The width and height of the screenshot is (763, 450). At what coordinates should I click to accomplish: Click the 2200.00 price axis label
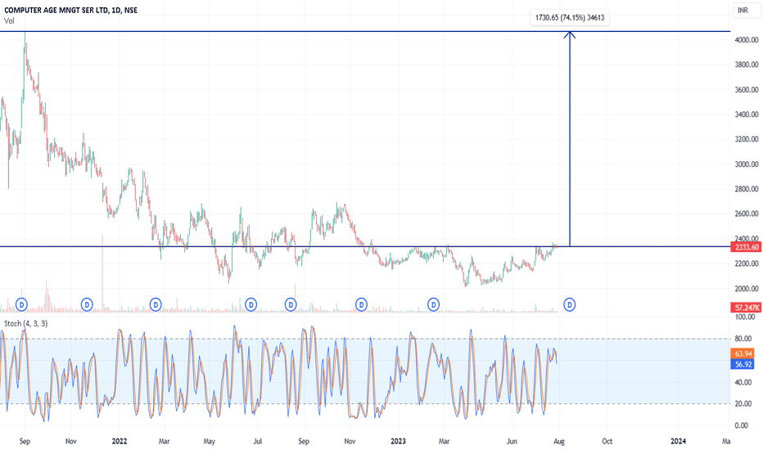coord(747,263)
